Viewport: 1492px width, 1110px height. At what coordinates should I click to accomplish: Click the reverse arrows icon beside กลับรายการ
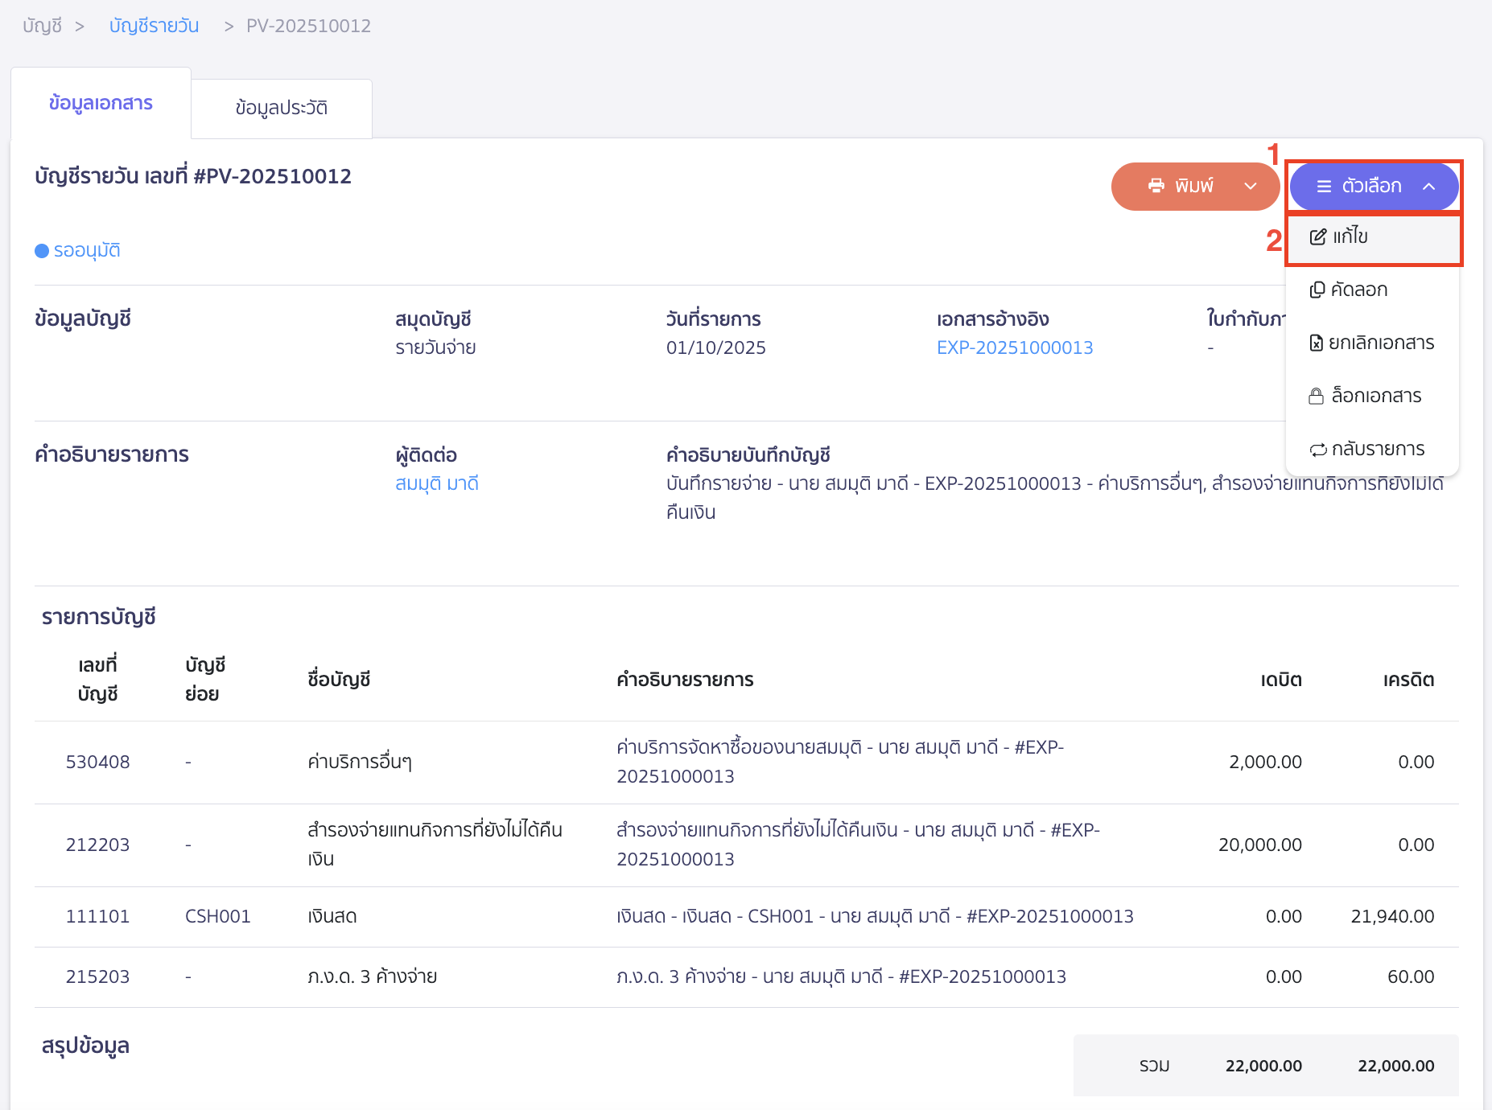[1317, 449]
